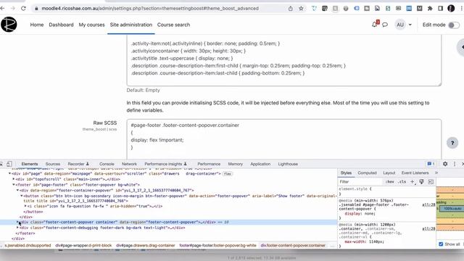Click the Raw SCSS text area
The image size is (464, 261).
pos(284,139)
